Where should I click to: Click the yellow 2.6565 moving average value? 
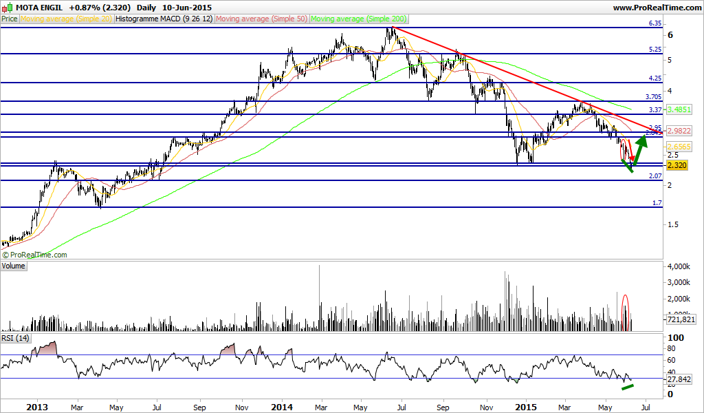coord(679,147)
